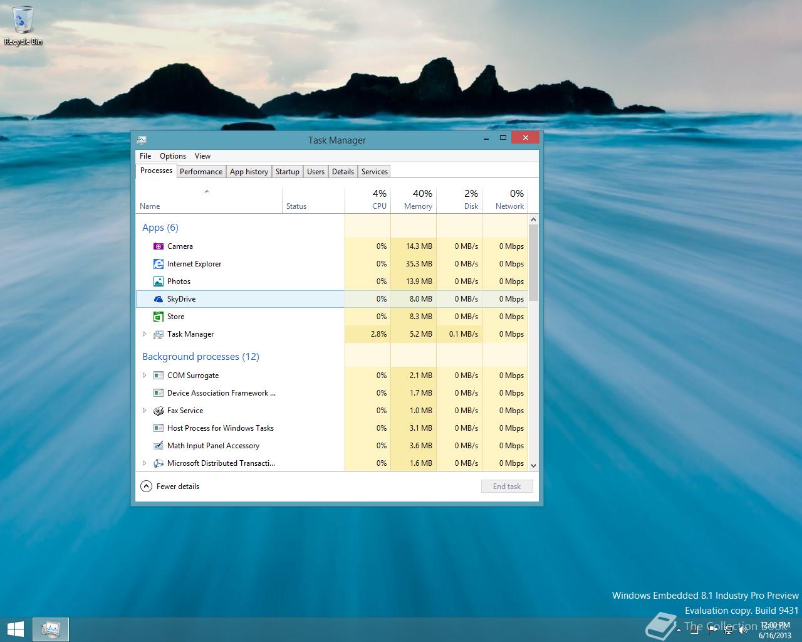Click the Task Manager process icon
This screenshot has width=802, height=642.
tap(159, 334)
